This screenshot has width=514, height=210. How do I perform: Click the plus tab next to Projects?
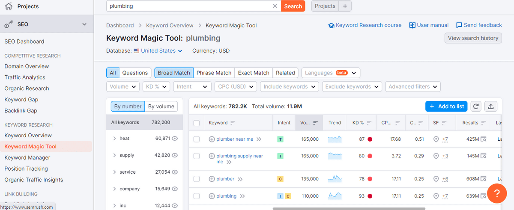[x=345, y=6]
